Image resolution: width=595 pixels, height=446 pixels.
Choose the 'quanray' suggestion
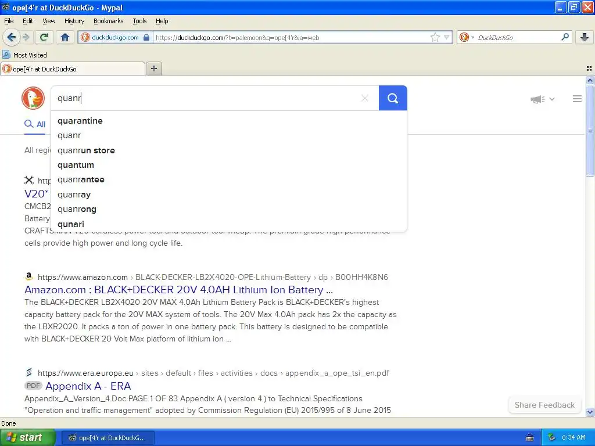click(x=229, y=195)
